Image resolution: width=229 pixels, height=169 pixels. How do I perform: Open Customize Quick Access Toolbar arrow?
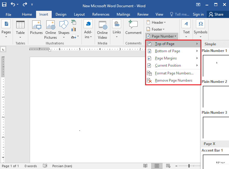[x=32, y=5]
